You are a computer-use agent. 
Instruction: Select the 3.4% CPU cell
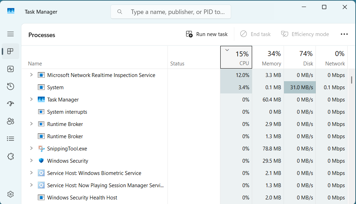[x=236, y=87]
